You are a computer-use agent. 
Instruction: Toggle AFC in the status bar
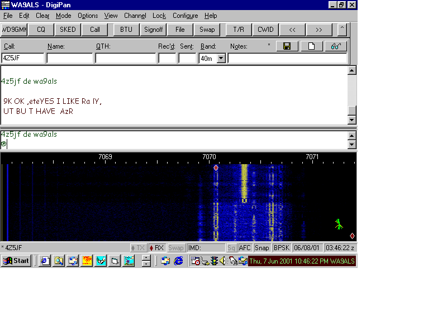pos(245,248)
